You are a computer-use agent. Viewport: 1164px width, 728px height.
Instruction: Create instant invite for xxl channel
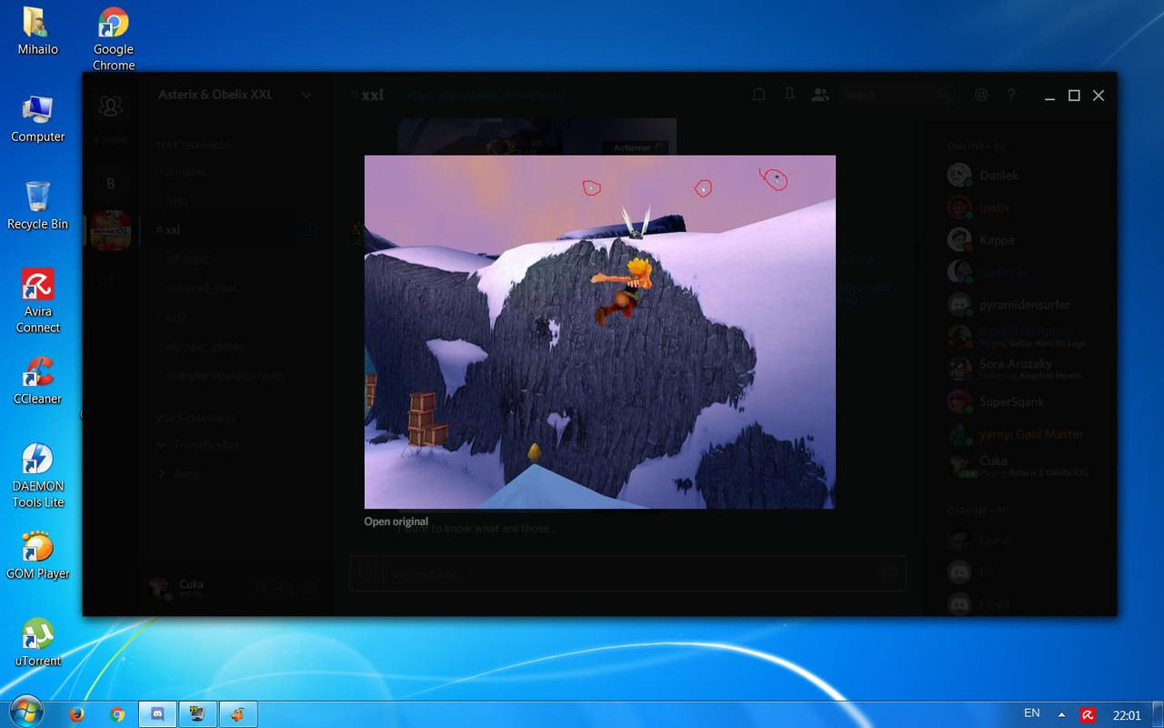pyautogui.click(x=311, y=230)
